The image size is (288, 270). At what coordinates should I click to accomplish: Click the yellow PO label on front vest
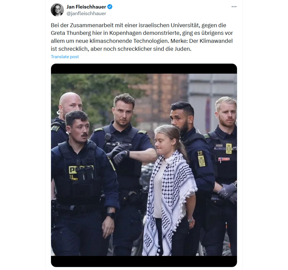click(x=73, y=170)
